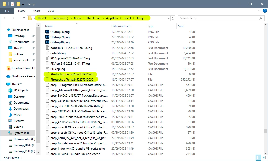268x161 pixels.
Task: Open the screenshots folder in sidebar
Action: tap(22, 60)
